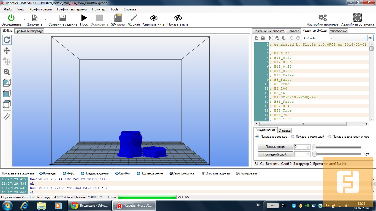Screen dimensions: 376x211
Task: Open the Журнал pencil icon
Action: [134, 18]
